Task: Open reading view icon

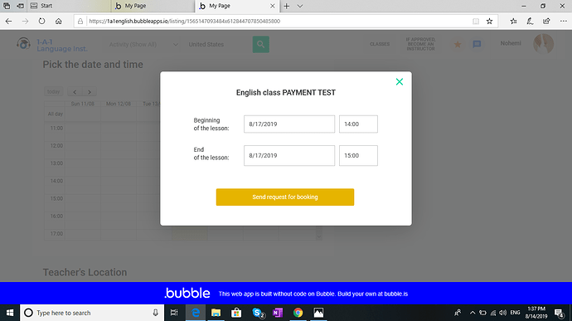Action: 476,22
